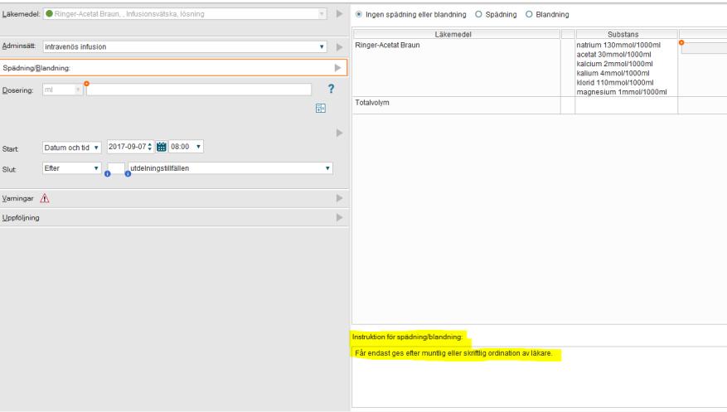Click the 'natrium 130mmol/1000ml' substance text
Viewport: 727px width, 412px height.
(x=618, y=45)
